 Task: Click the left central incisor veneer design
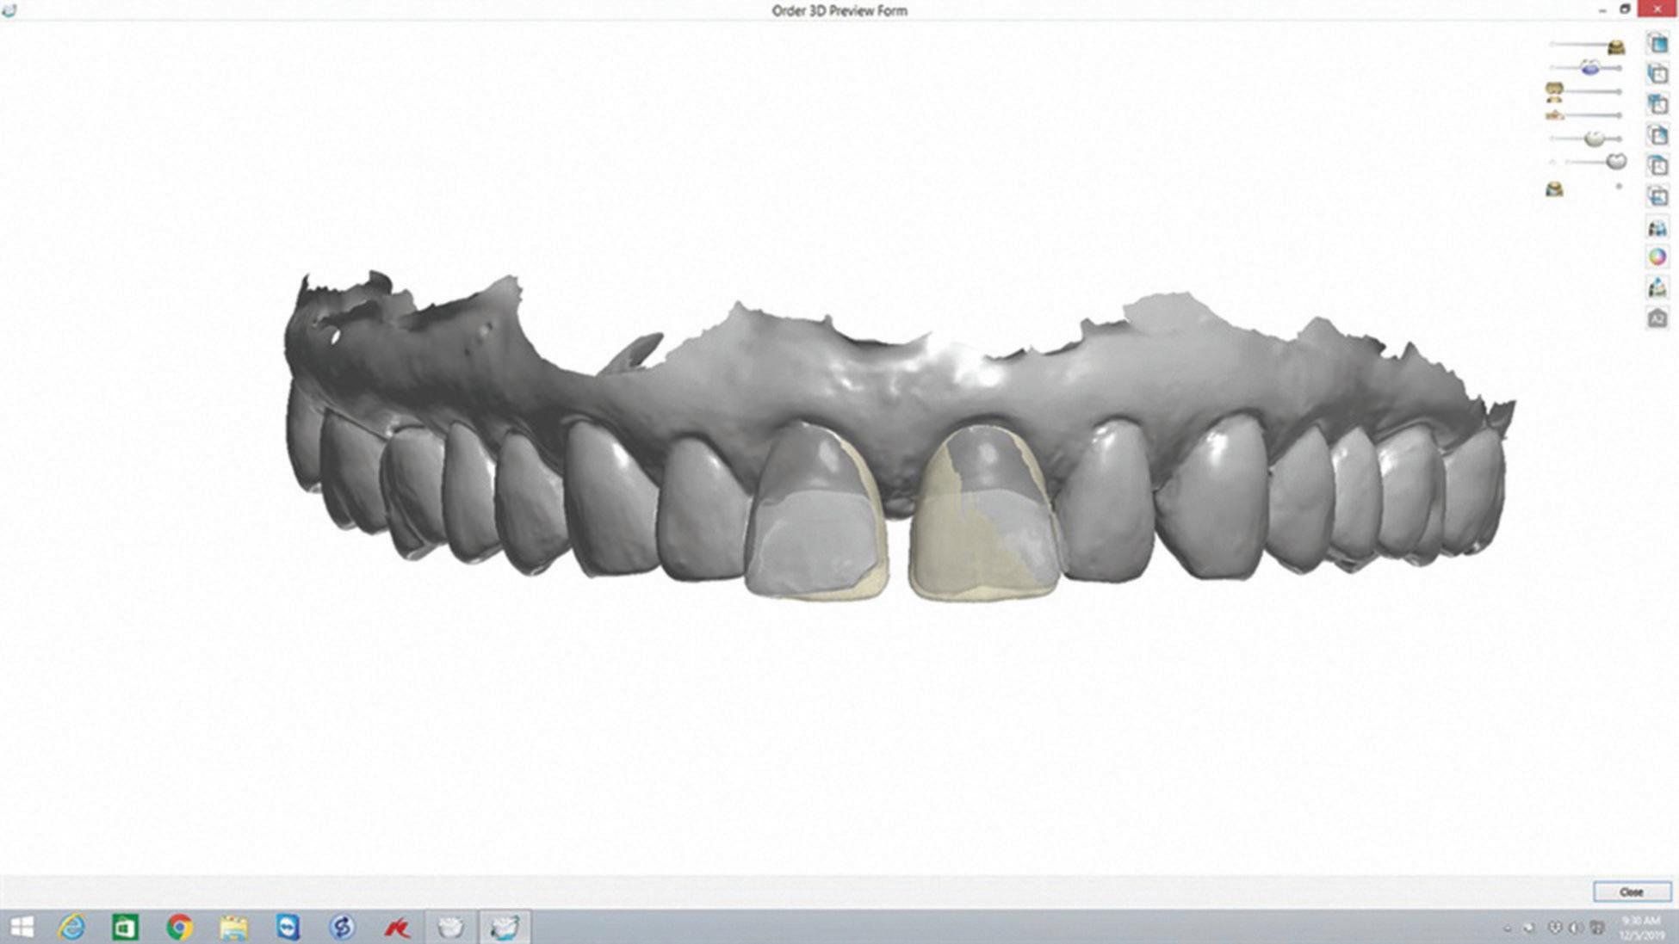(x=815, y=525)
